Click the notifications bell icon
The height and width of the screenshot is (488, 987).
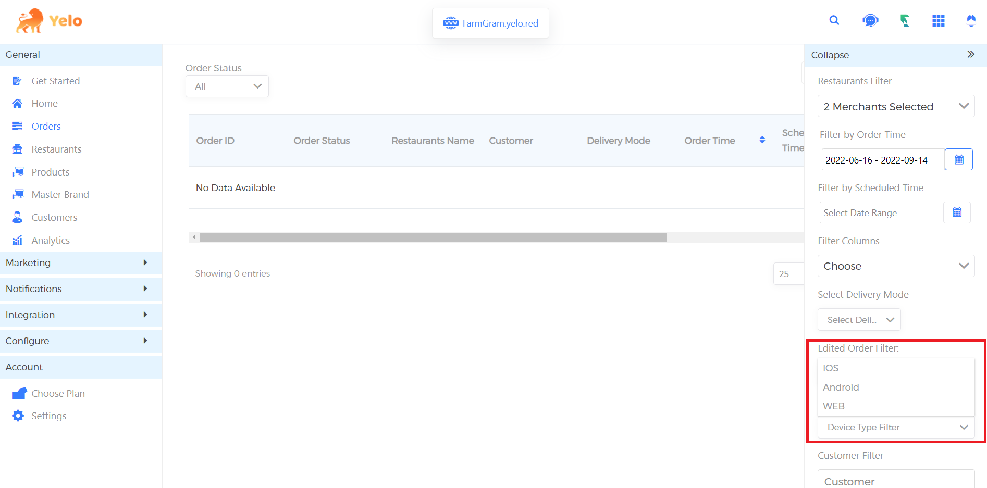(971, 20)
